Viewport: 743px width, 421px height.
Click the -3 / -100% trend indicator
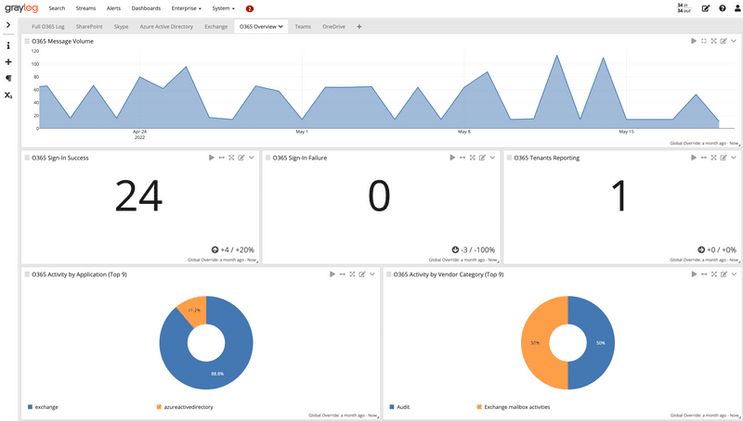coord(474,249)
